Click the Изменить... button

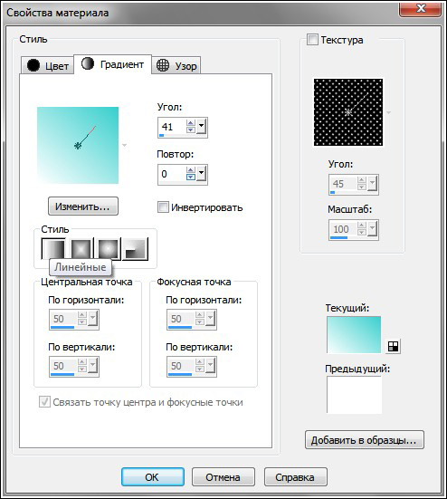(x=83, y=206)
